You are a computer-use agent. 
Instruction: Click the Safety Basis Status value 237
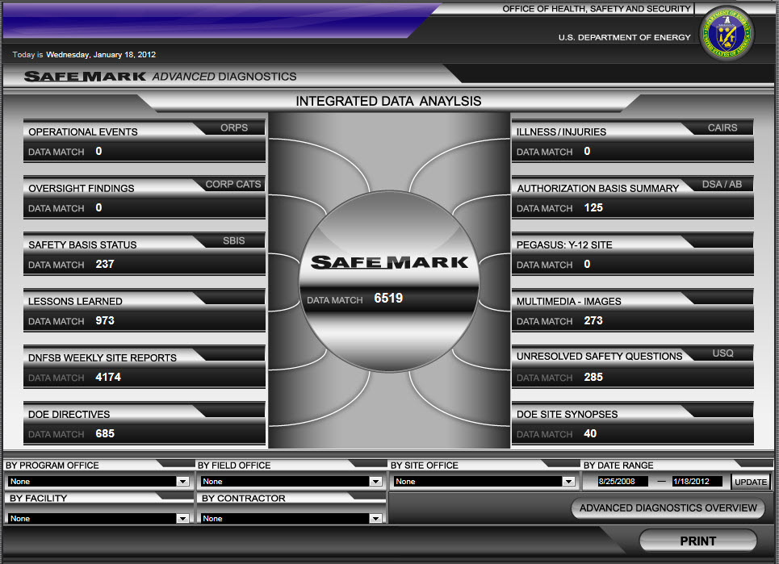pos(105,264)
